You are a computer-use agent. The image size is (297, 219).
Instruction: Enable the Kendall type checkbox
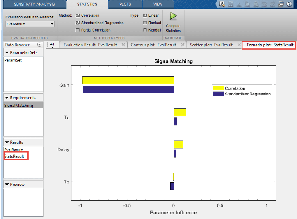click(145, 30)
